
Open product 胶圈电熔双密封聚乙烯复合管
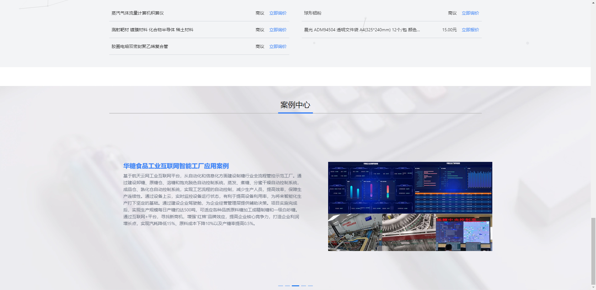(x=140, y=46)
